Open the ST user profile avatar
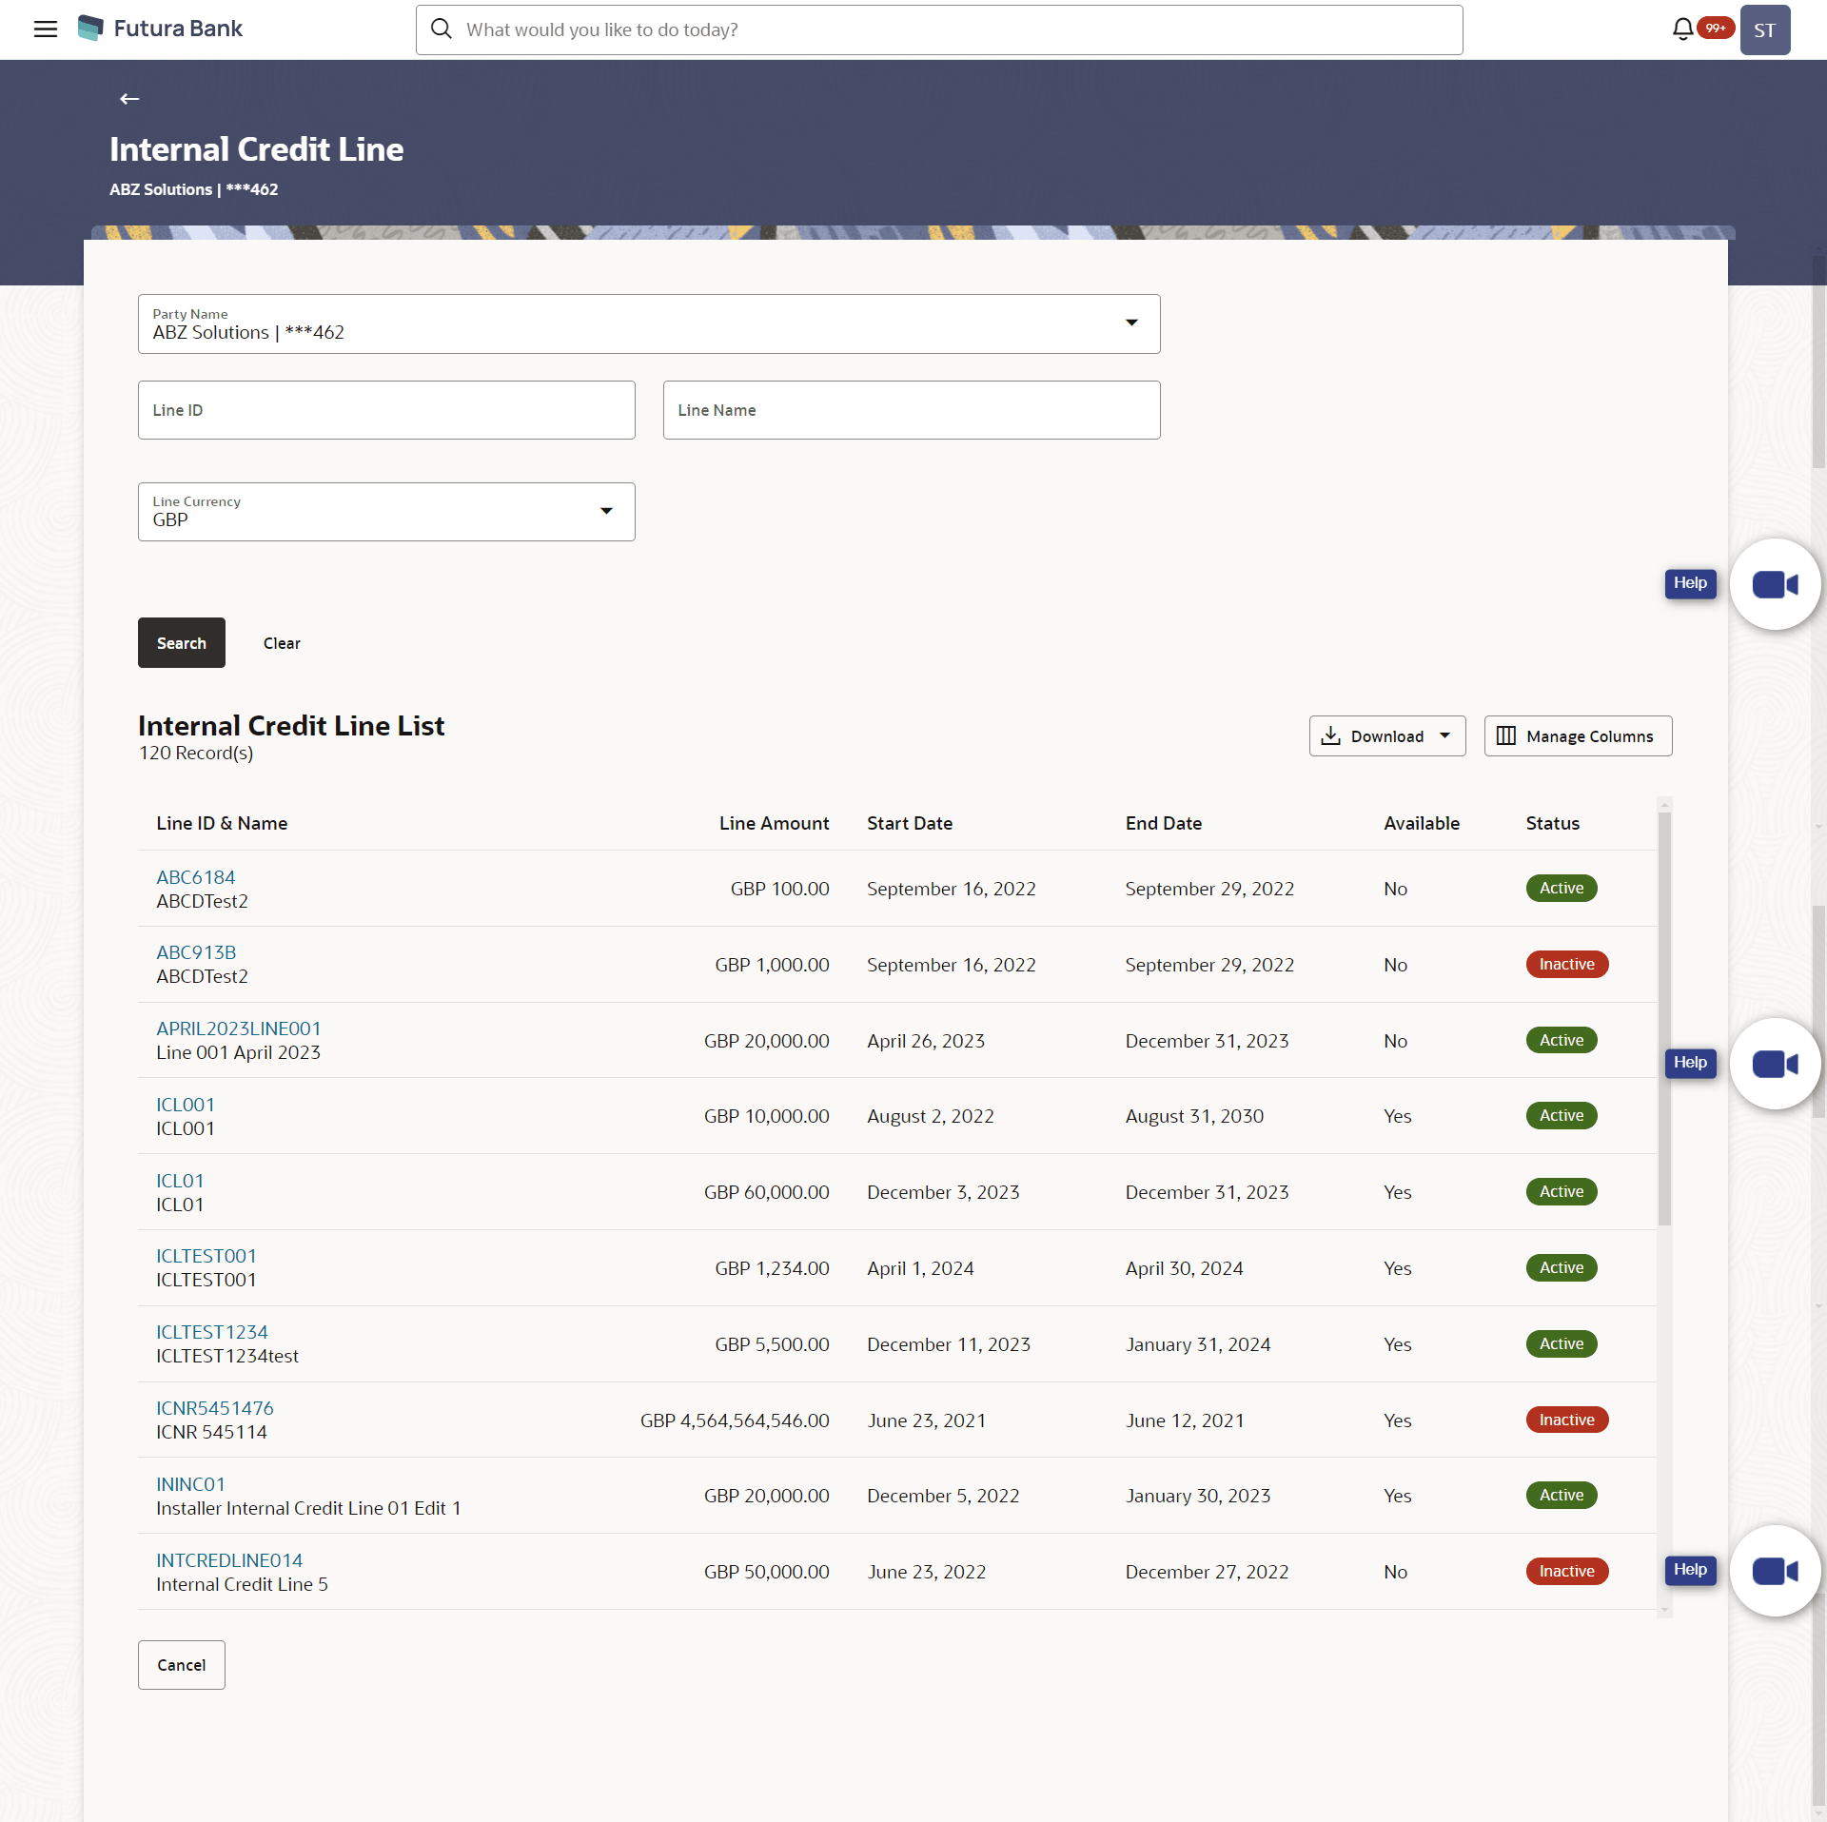The image size is (1827, 1822). click(1764, 29)
